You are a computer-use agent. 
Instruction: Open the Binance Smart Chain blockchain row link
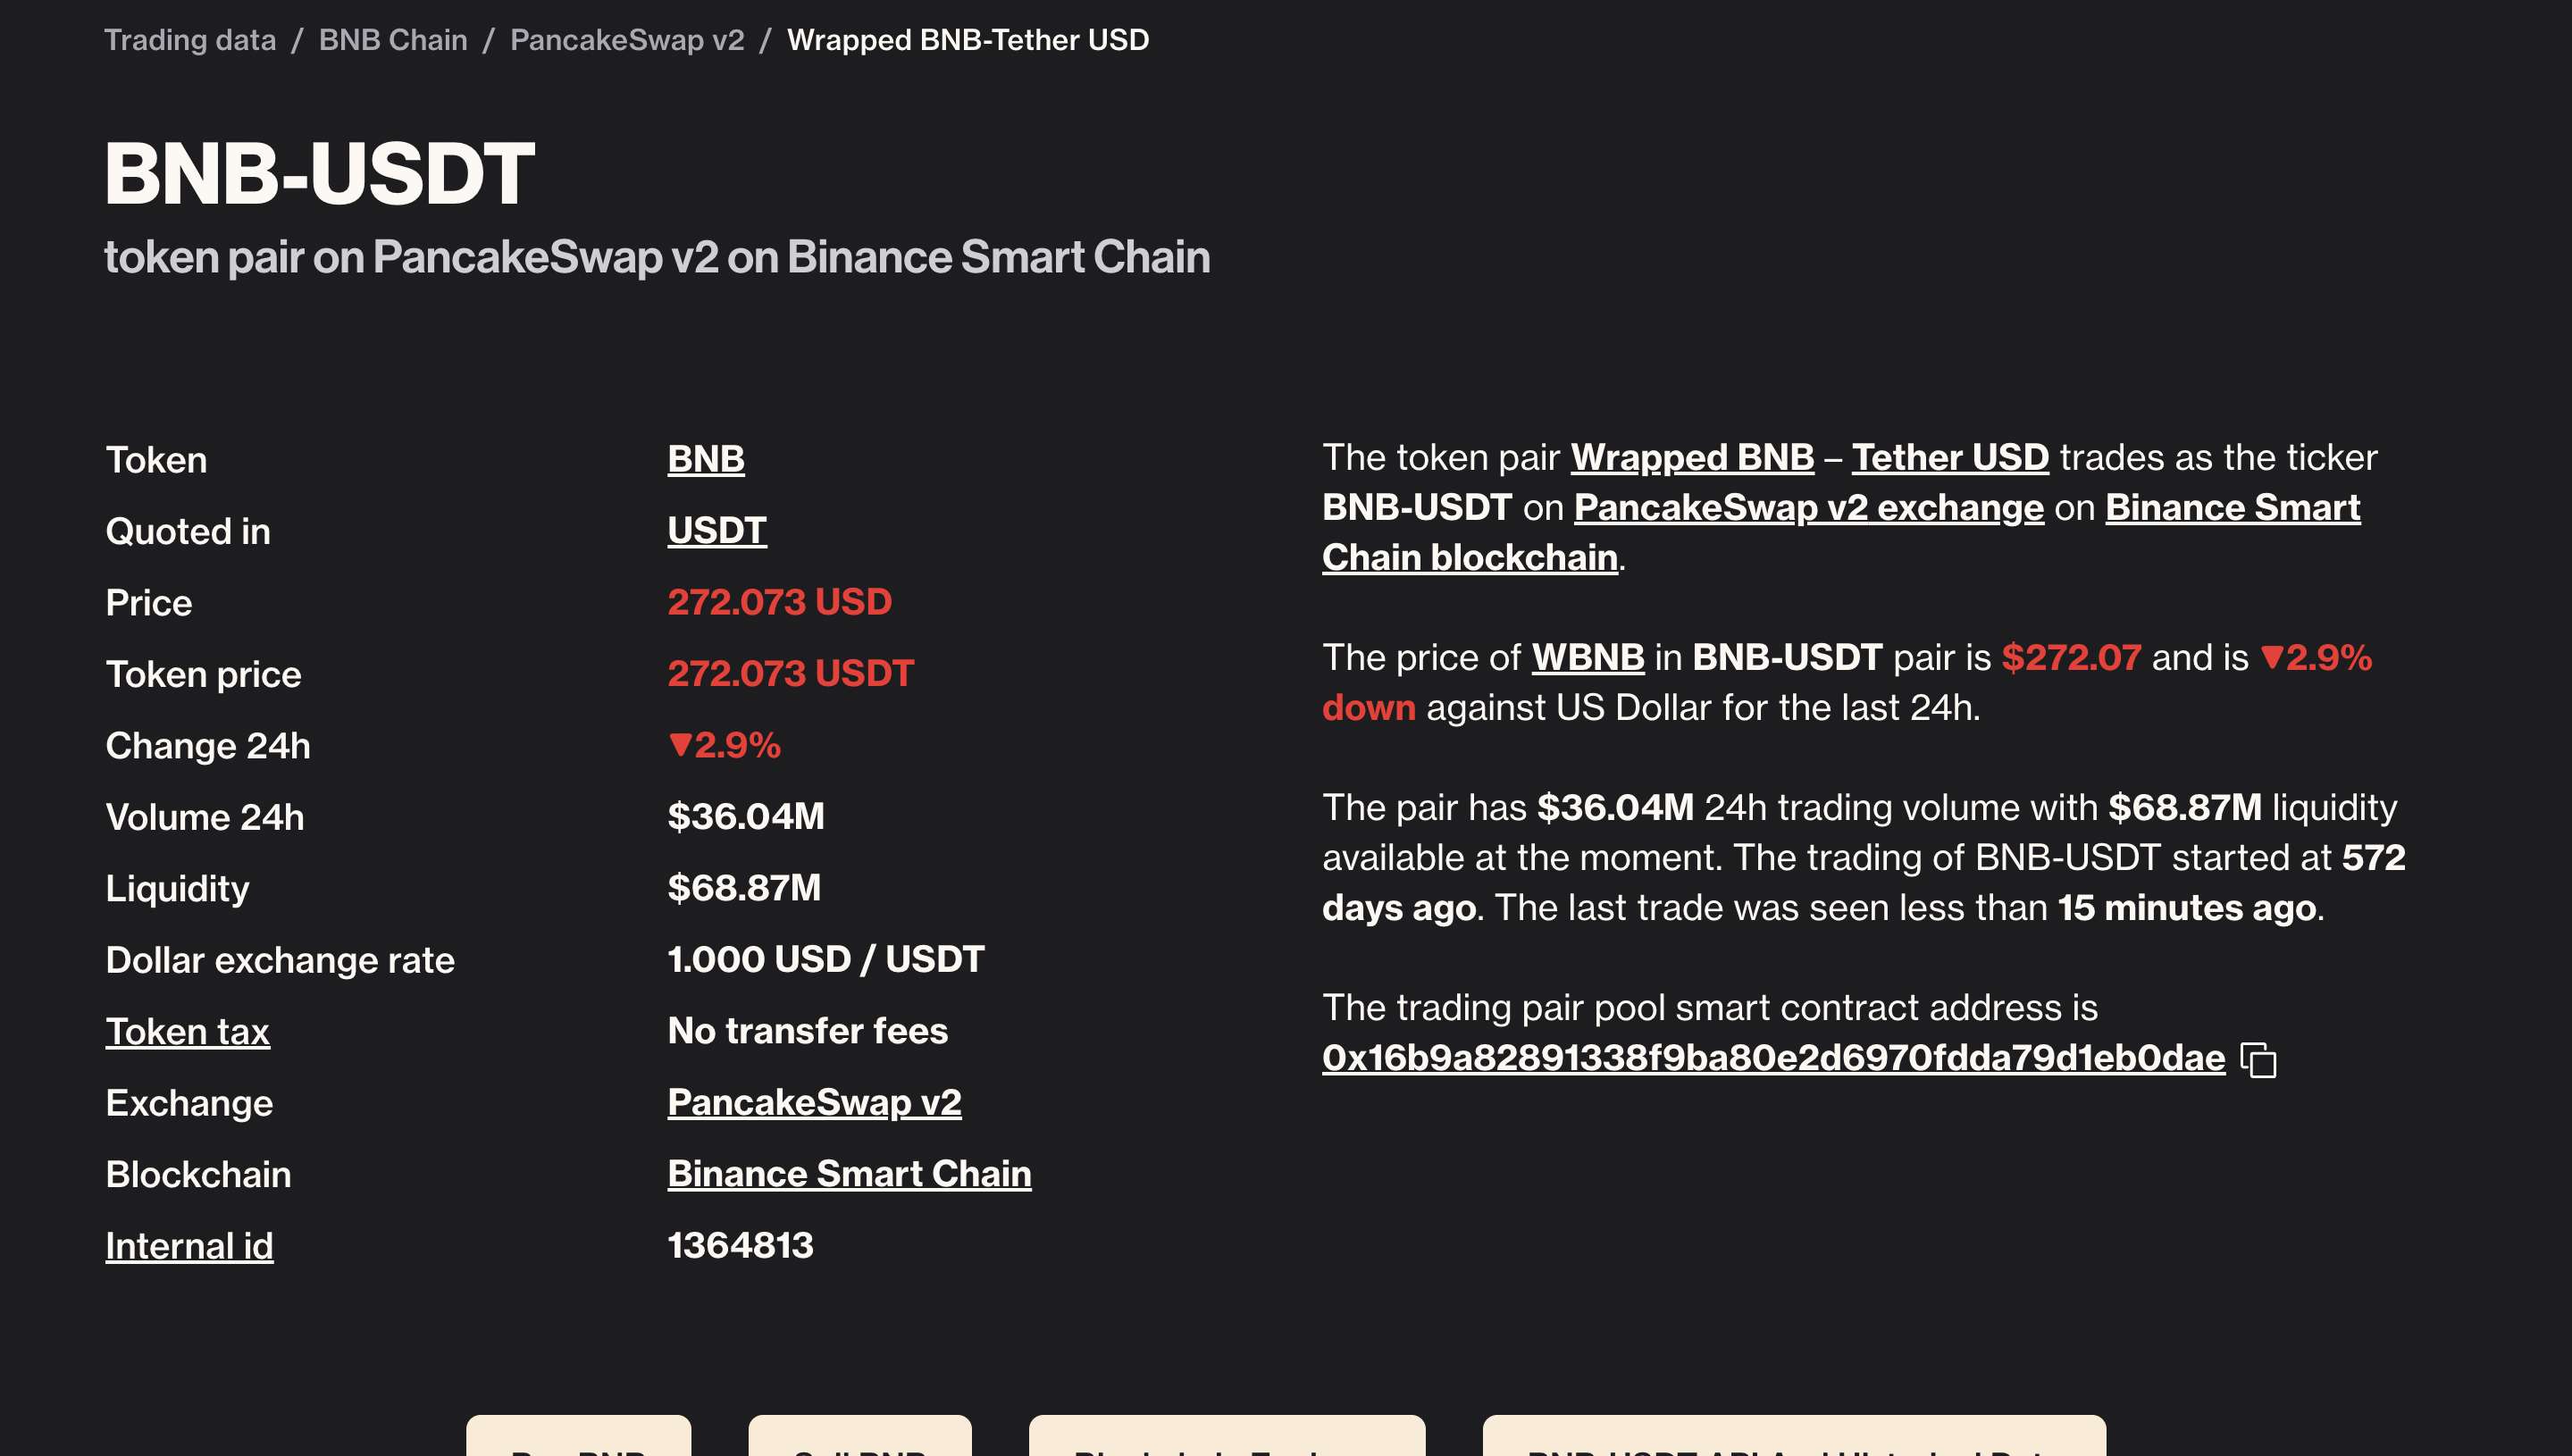click(x=849, y=1174)
